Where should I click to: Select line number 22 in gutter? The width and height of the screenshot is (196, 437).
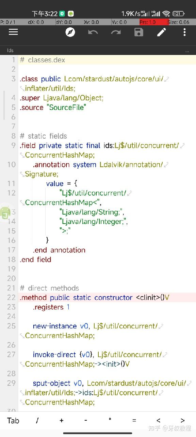pos(11,297)
